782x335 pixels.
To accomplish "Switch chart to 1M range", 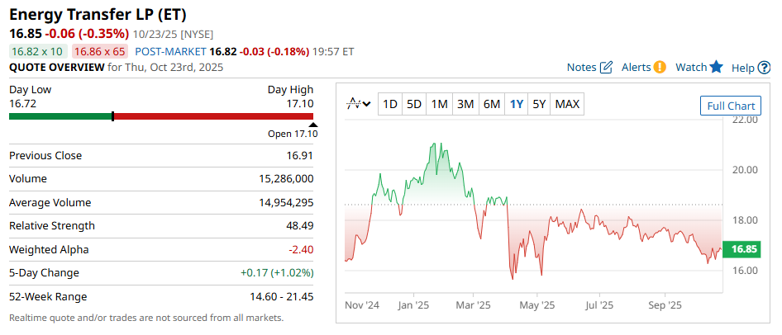I will pos(440,104).
